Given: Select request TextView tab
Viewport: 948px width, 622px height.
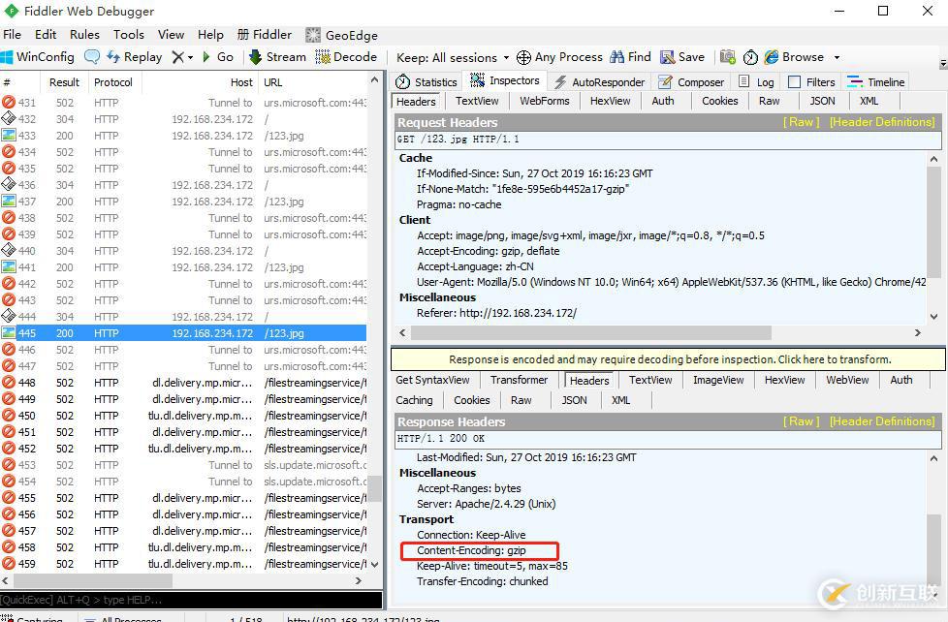Looking at the screenshot, I should click(x=477, y=101).
